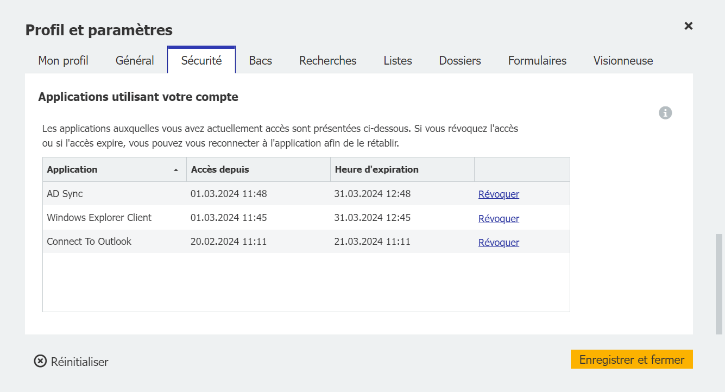Switch to the Bacs tab
This screenshot has height=392, width=725.
tap(260, 60)
